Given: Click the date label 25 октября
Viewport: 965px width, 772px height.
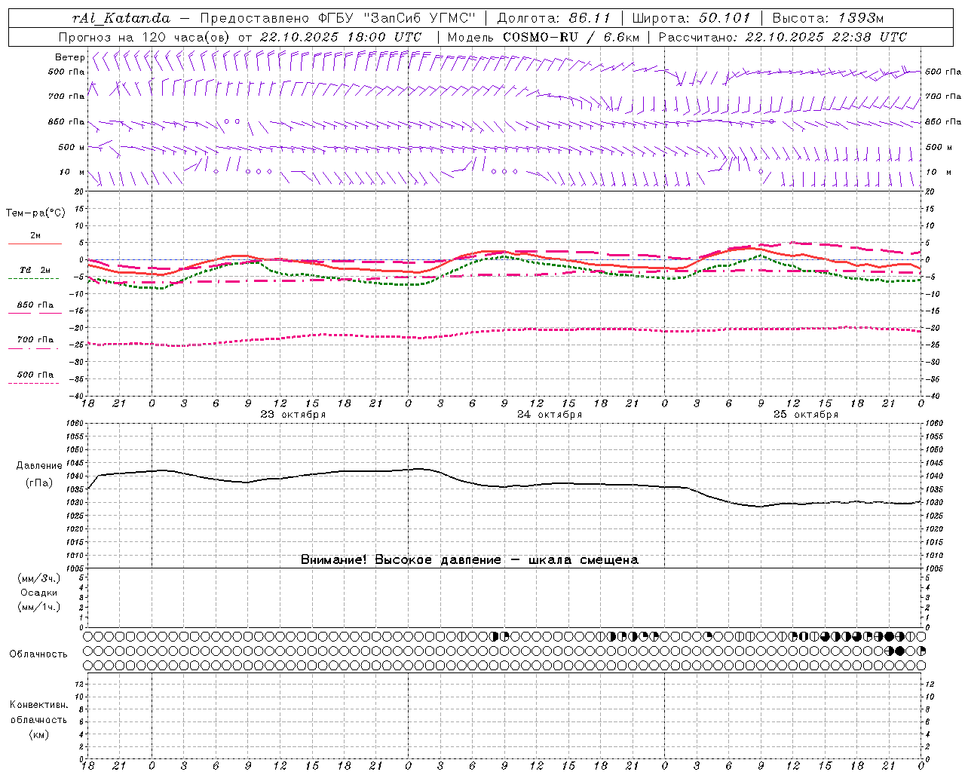Looking at the screenshot, I should (806, 415).
